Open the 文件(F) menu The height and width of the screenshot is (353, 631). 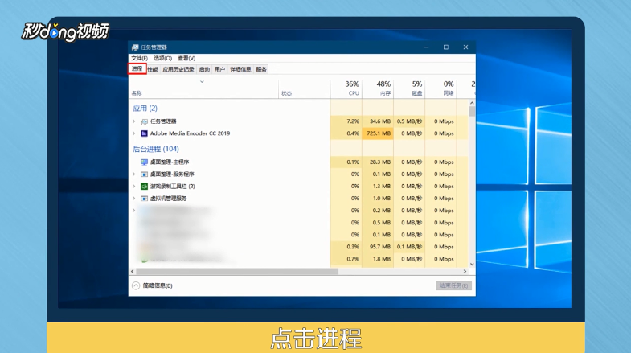tap(139, 59)
